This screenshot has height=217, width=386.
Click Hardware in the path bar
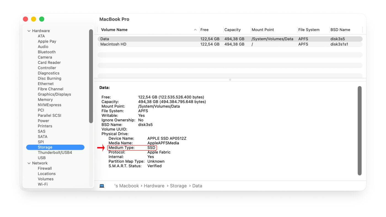coord(154,186)
